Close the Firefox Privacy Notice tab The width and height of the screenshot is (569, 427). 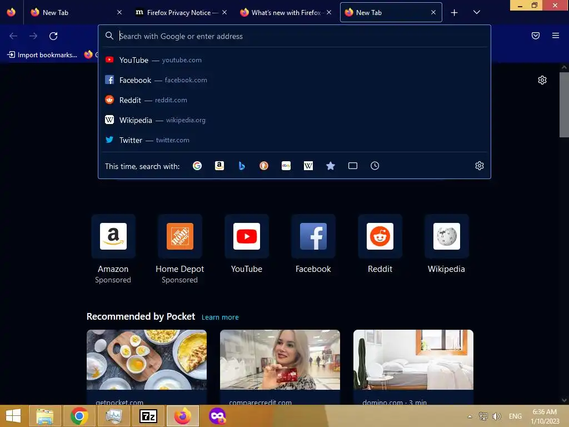(x=224, y=12)
